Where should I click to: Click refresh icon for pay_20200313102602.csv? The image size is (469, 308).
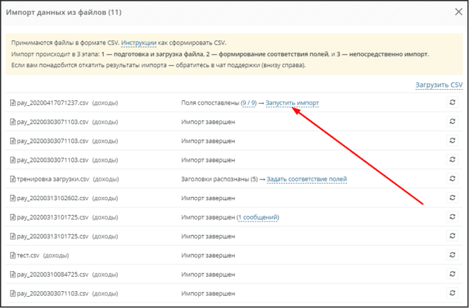click(452, 198)
